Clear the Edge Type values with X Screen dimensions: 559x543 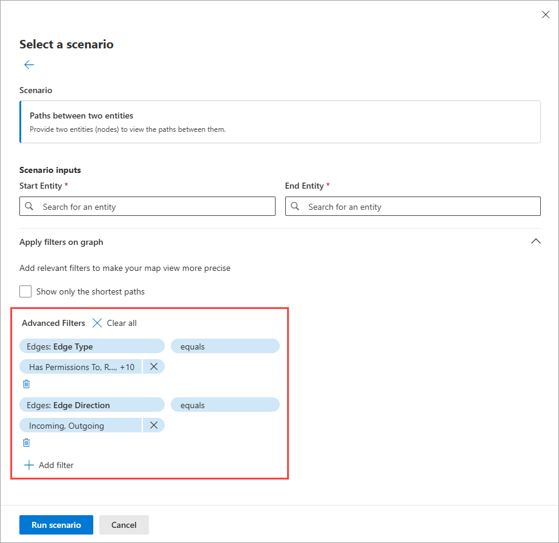154,366
